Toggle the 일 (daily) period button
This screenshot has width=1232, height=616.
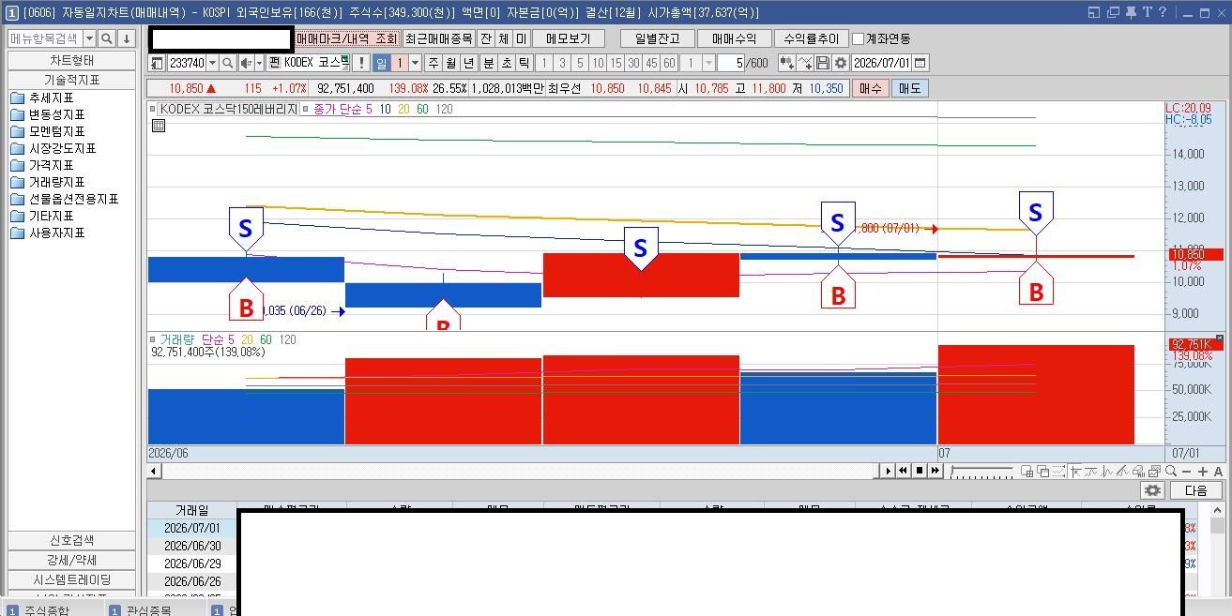click(382, 63)
